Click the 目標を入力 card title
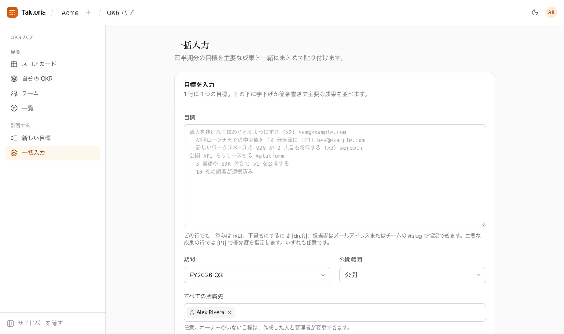The image size is (564, 334). [199, 85]
